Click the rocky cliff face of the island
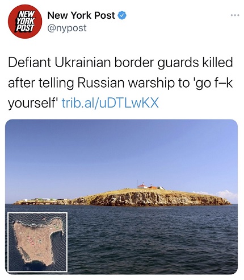This screenshot has height=280, width=244. 155,199
